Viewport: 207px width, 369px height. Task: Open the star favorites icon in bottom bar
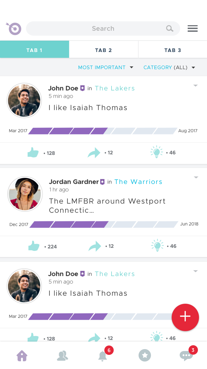point(145,355)
